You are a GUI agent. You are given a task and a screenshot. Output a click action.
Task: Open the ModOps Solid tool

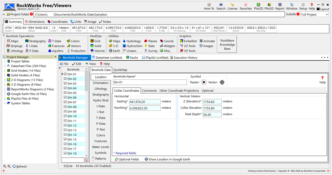[x=96, y=46]
